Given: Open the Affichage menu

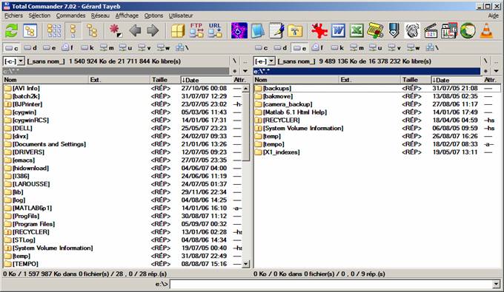Looking at the screenshot, I should [x=127, y=16].
